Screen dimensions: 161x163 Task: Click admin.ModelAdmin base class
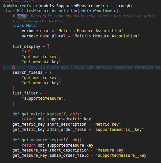tap(98, 11)
